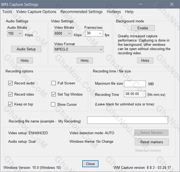Screen dimensions: 180x172
Task: Toggle the Keep on top checkbox
Action: click(x=10, y=104)
